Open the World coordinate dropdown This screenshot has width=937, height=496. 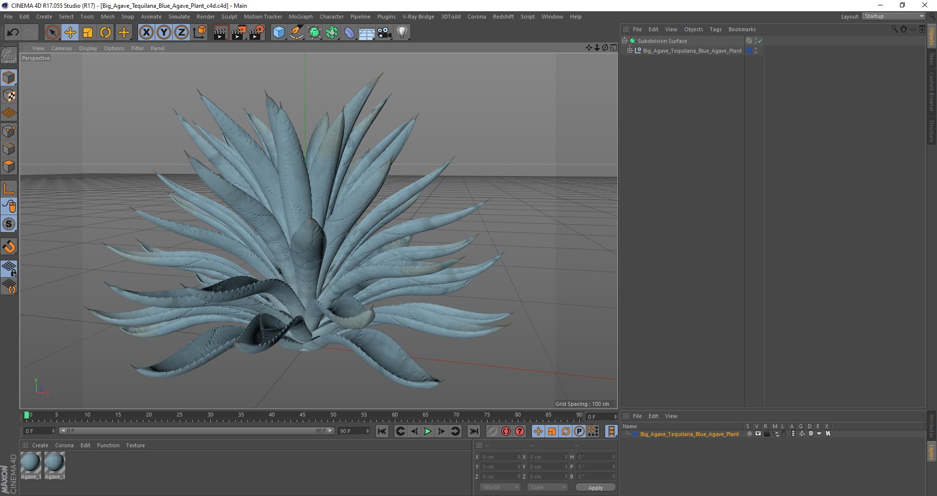tap(500, 487)
